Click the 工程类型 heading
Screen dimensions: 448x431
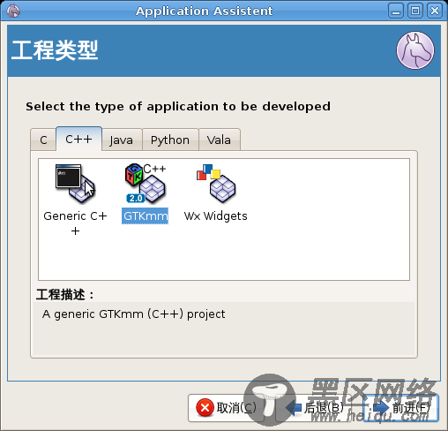(x=55, y=50)
